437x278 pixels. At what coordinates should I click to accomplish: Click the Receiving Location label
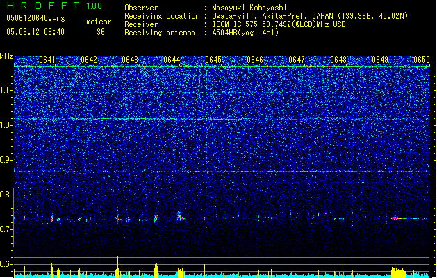coord(162,16)
